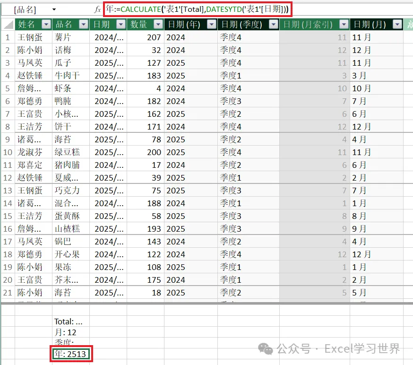Select the 月: 12 measure cell
Screen dimensions: 413x365
coord(71,332)
